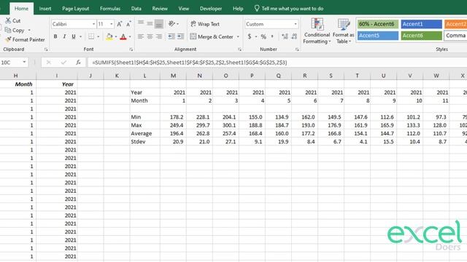Open the text Orientation options
The image size is (467, 262).
172,23
